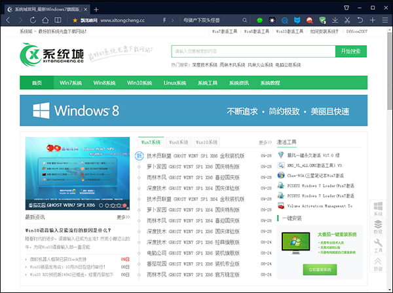Open the browser home page icon

pos(45,20)
